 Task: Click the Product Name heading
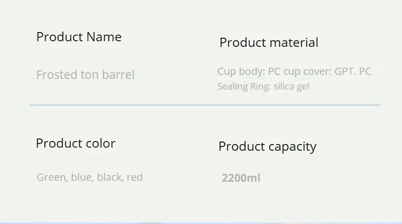[79, 37]
